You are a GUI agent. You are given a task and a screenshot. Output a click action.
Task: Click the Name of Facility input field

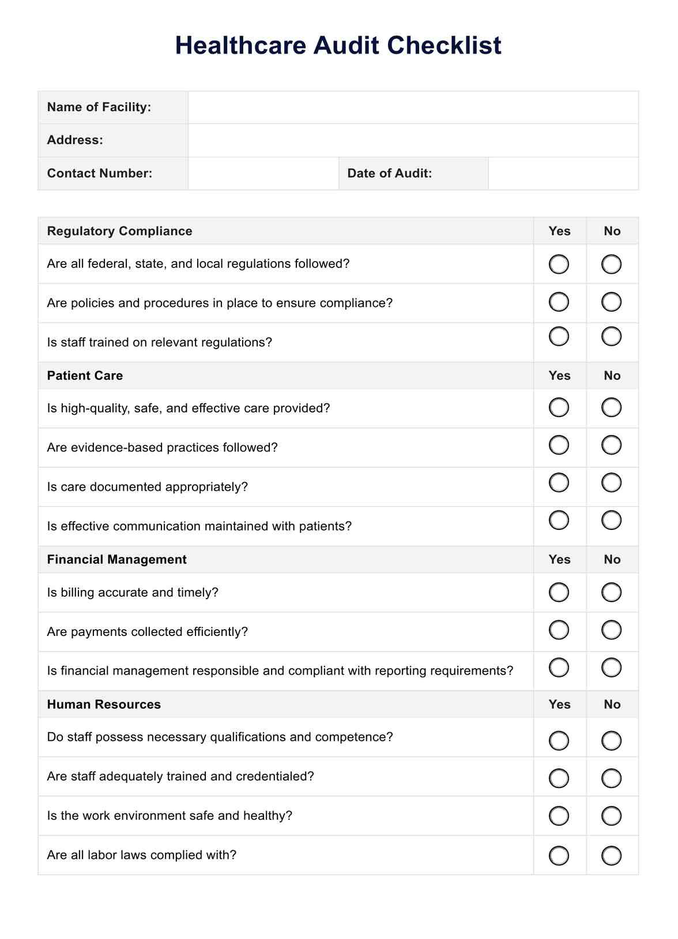413,108
